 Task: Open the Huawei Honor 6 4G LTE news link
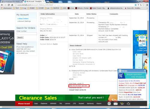pyautogui.click(x=129, y=81)
